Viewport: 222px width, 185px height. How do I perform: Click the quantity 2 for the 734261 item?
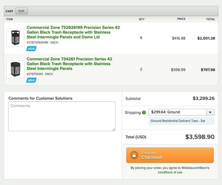(141, 69)
